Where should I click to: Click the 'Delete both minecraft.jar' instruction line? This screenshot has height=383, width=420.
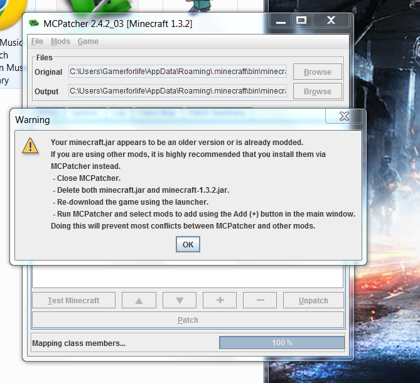point(141,190)
